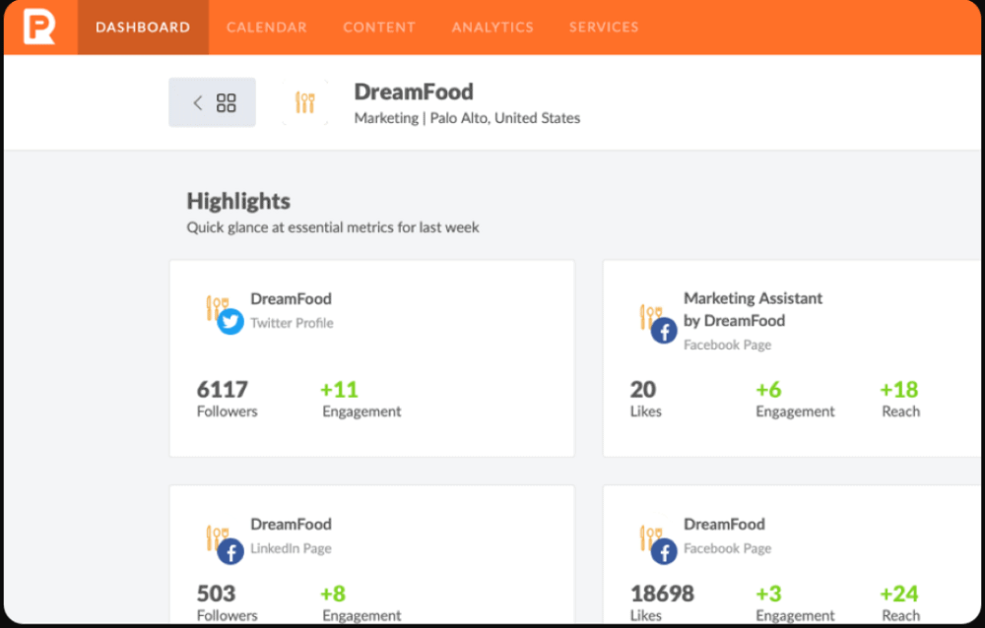
Task: Open the DreamFood LinkedIn Page name
Action: pyautogui.click(x=291, y=525)
